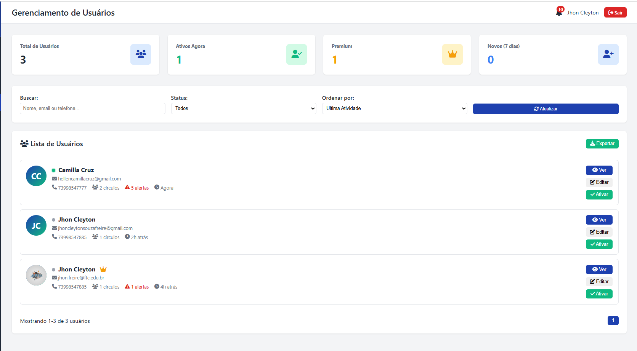
Task: View Camilla Cruz details with Ver button
Action: (599, 170)
